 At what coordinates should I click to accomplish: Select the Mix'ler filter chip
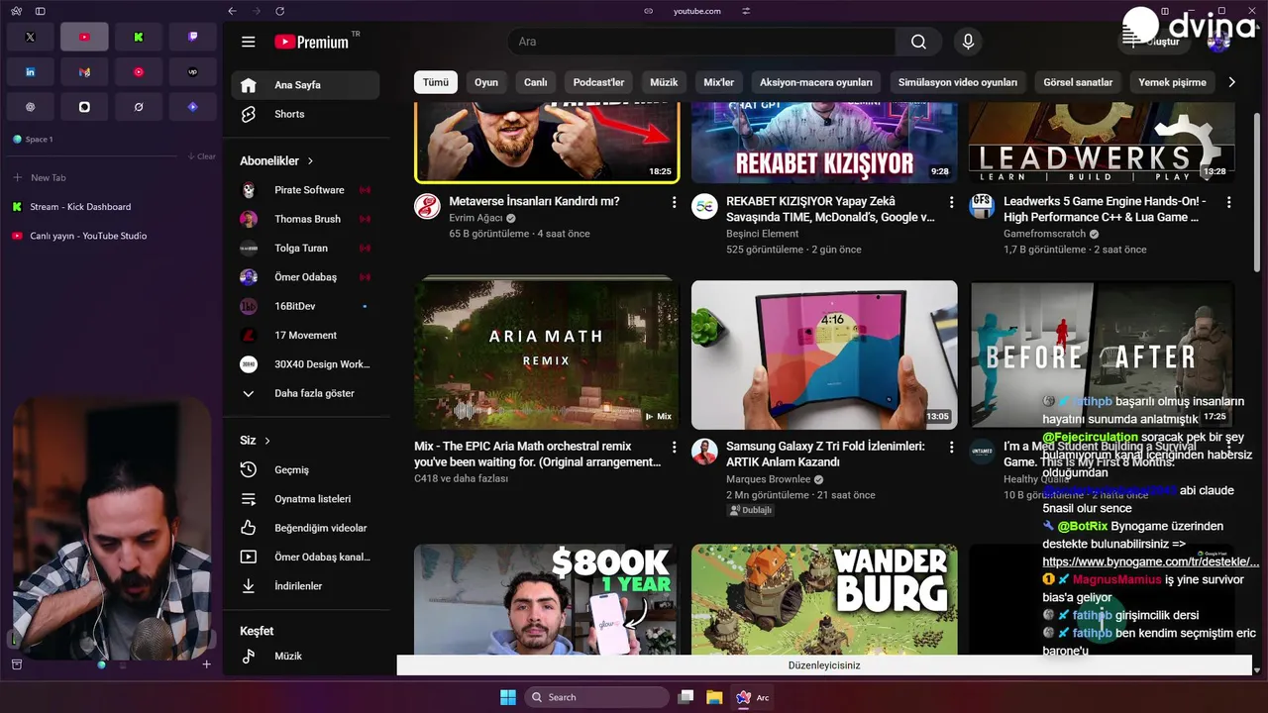tap(719, 82)
